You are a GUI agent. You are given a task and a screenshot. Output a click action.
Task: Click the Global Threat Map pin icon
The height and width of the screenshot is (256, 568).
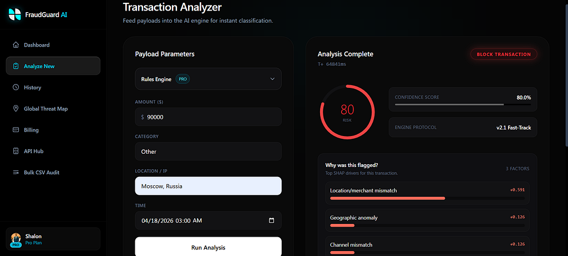(16, 109)
